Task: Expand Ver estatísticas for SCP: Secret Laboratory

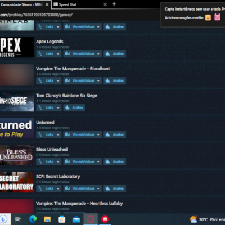Action: [x=82, y=188]
